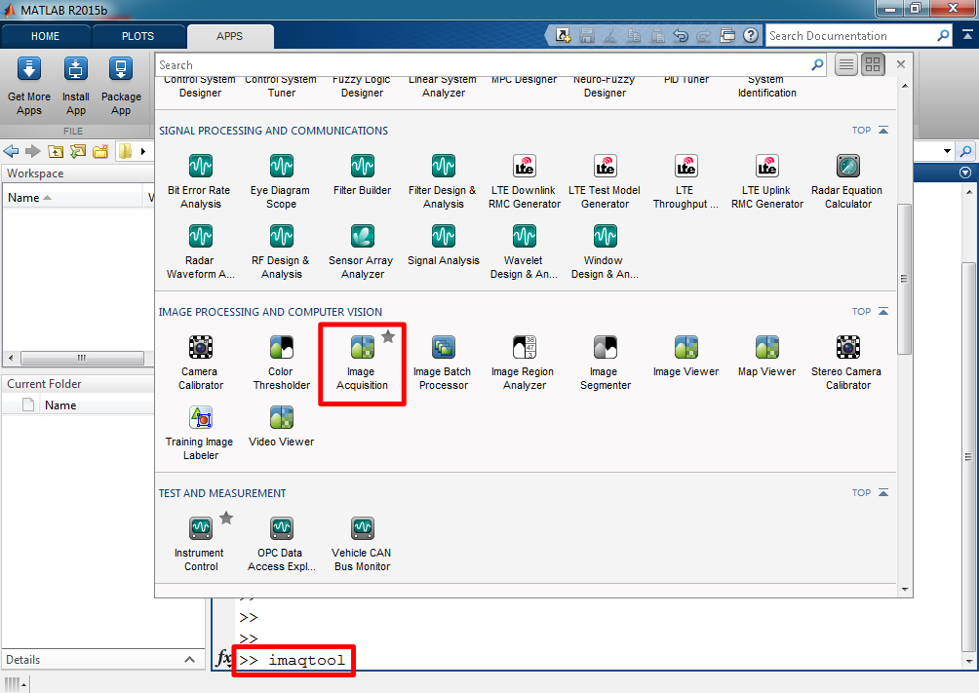Image resolution: width=979 pixels, height=693 pixels.
Task: Click the Save icon in quick toolbar
Action: (586, 36)
